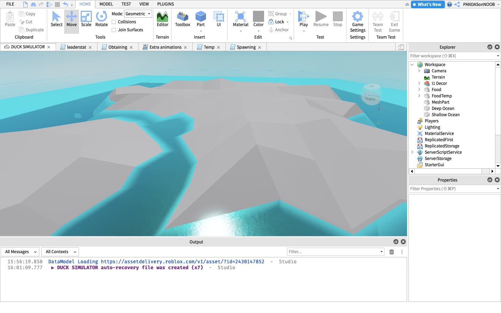Anchor the selected part
Image resolution: width=501 pixels, height=313 pixels.
(x=278, y=30)
